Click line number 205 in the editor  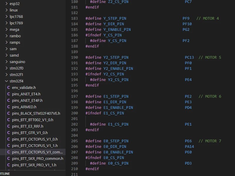point(74,141)
